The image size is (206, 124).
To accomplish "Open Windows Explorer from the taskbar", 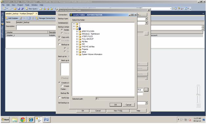I will click(x=15, y=120).
